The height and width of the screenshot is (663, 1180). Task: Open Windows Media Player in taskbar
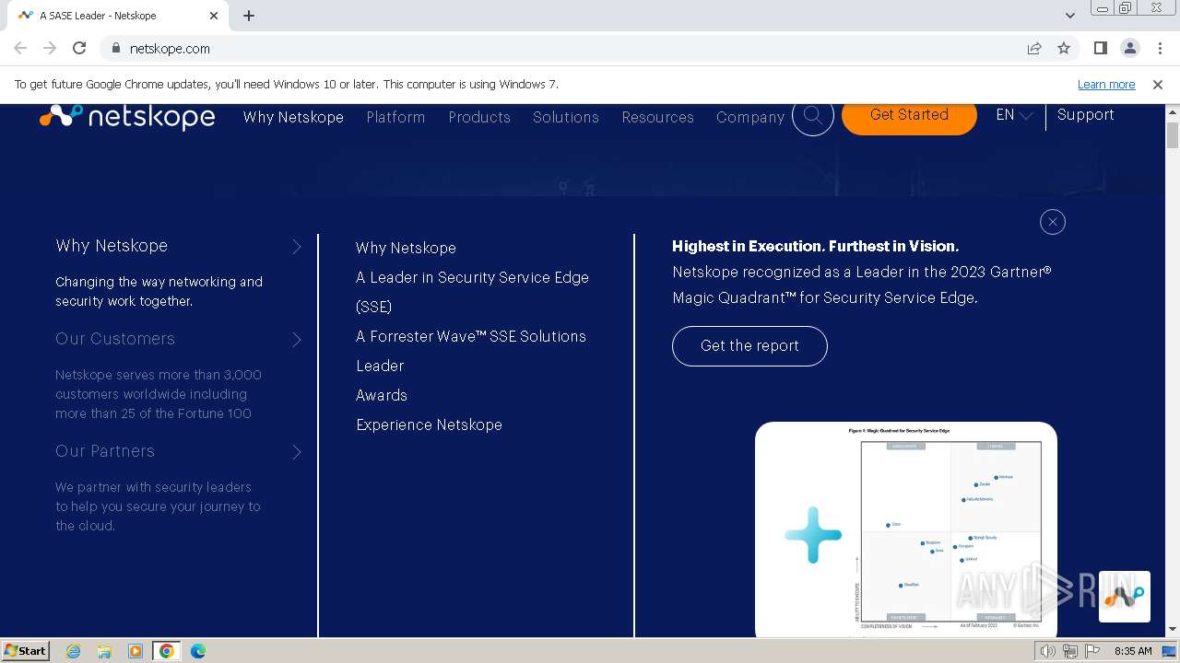135,651
